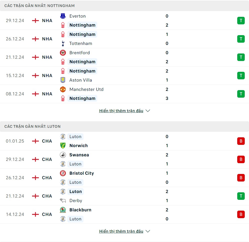Click the Tottenham club crest icon
The image size is (249, 242).
click(x=63, y=43)
